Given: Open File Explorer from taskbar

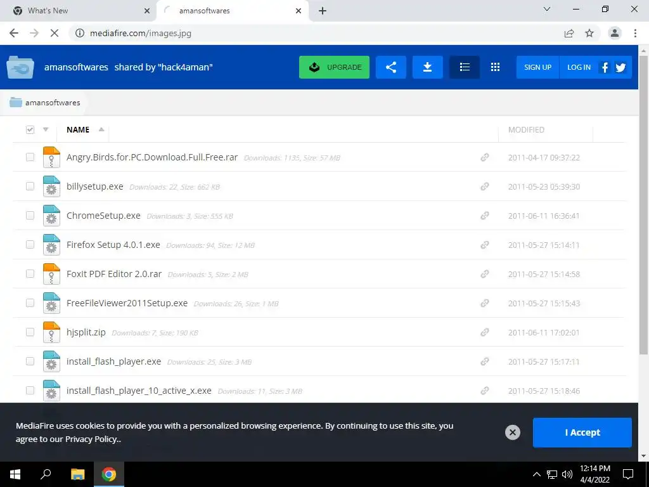Looking at the screenshot, I should 77,474.
